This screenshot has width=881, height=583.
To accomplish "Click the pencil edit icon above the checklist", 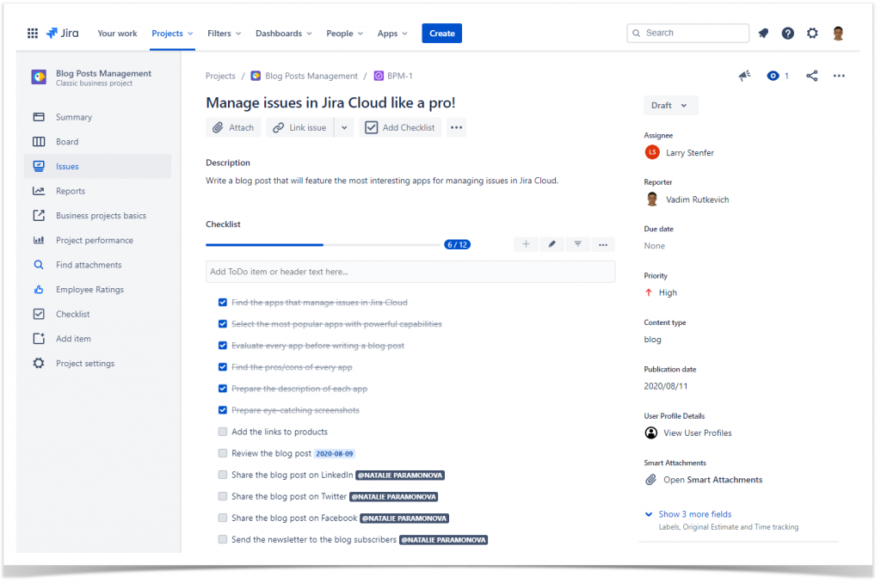I will pos(551,244).
